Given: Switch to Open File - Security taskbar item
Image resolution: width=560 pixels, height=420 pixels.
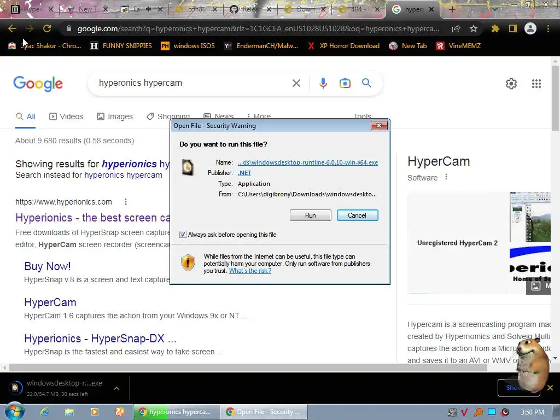Looking at the screenshot, I should (264, 412).
